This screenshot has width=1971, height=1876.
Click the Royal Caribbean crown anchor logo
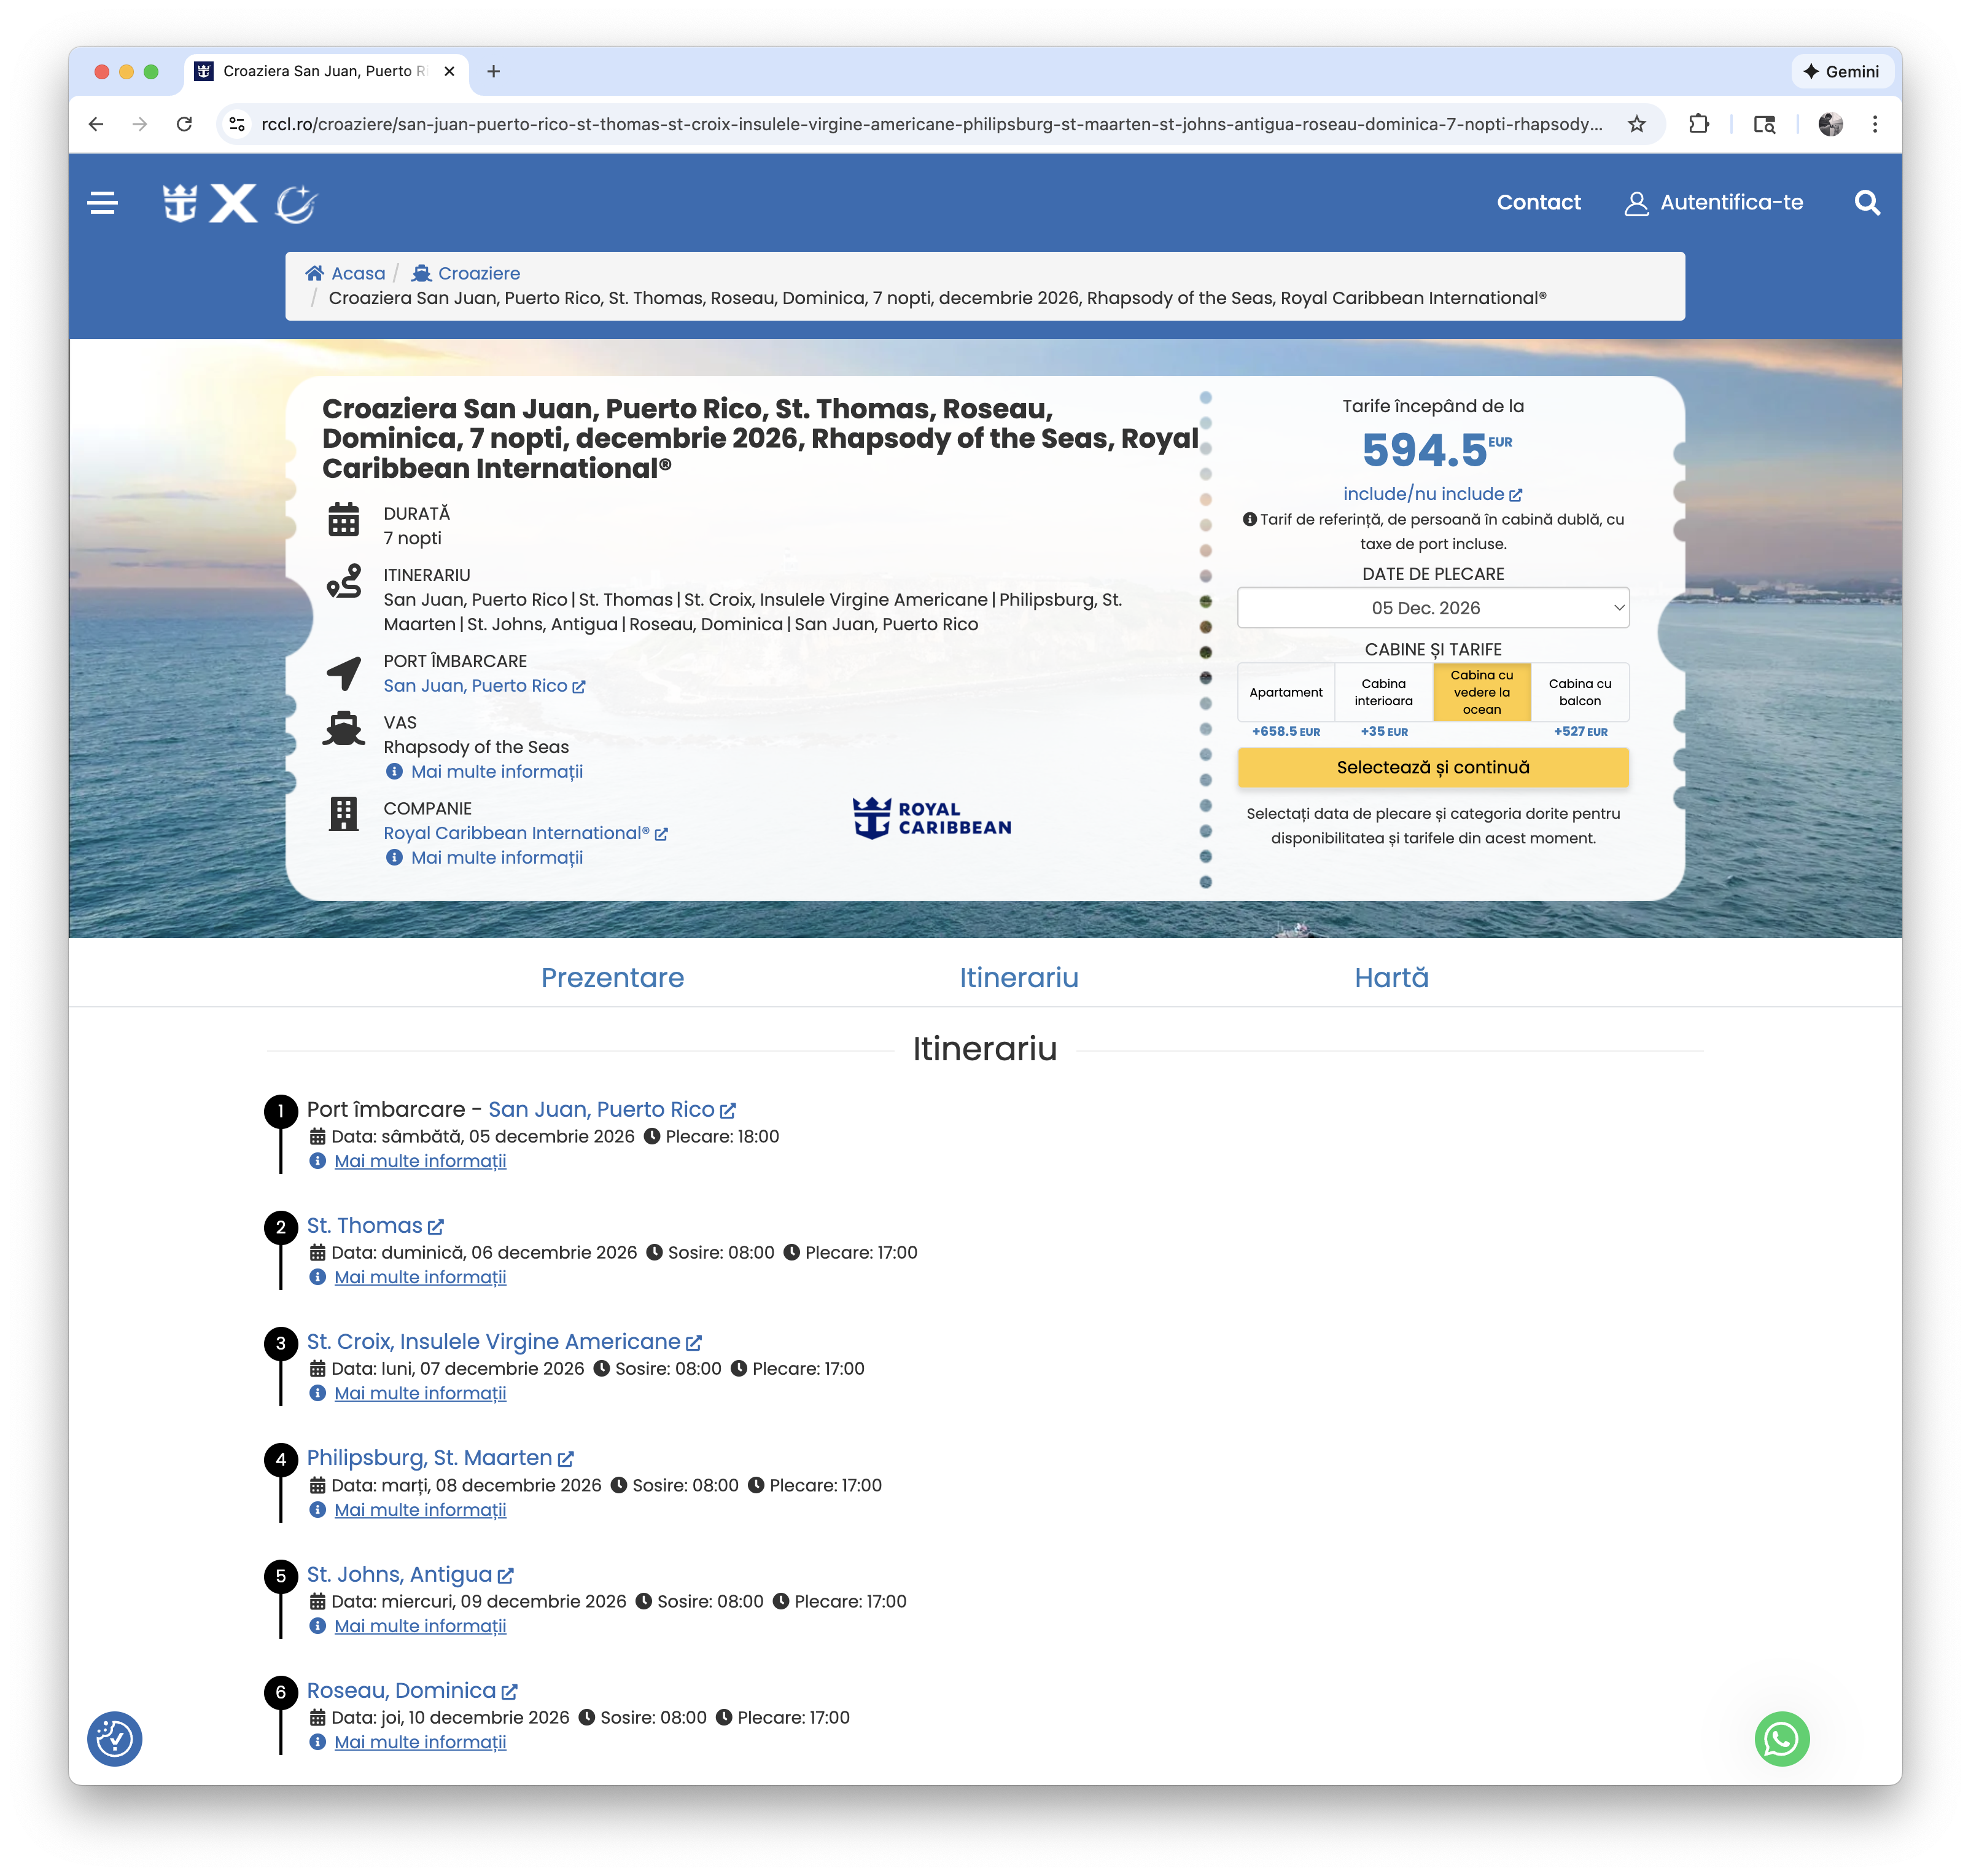[180, 203]
